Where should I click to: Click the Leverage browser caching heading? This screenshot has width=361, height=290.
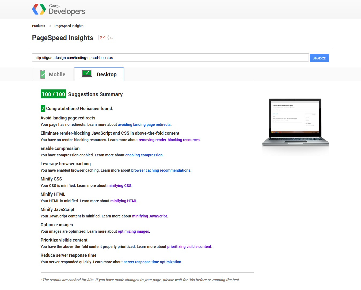pos(66,164)
